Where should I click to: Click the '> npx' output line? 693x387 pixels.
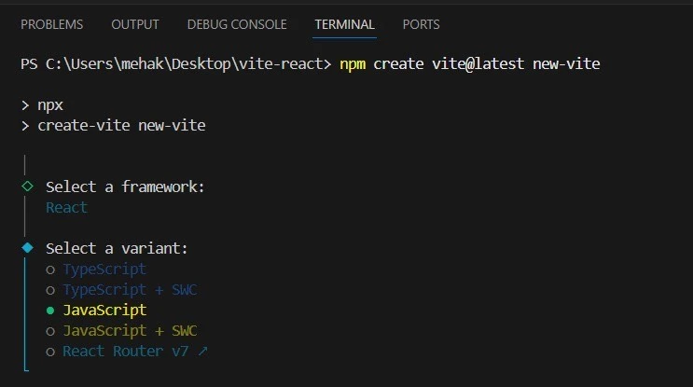coord(42,105)
